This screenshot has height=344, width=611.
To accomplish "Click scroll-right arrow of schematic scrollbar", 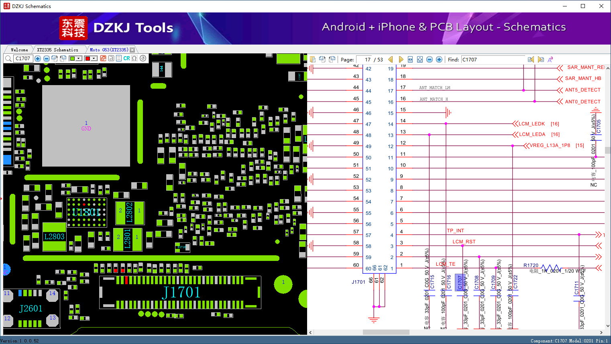I will pyautogui.click(x=601, y=332).
